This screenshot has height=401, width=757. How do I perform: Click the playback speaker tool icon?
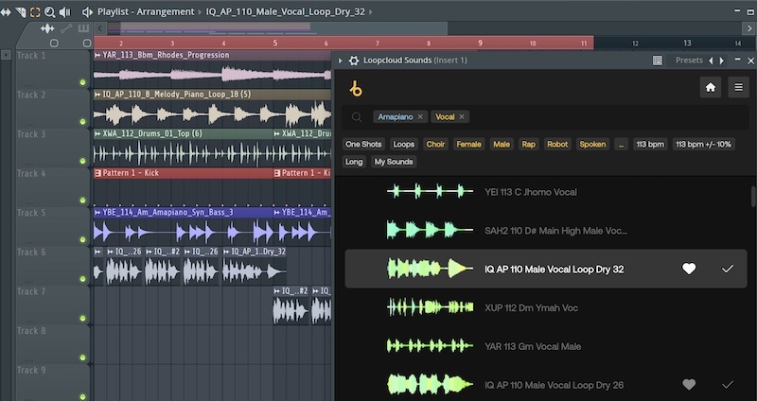pyautogui.click(x=65, y=12)
